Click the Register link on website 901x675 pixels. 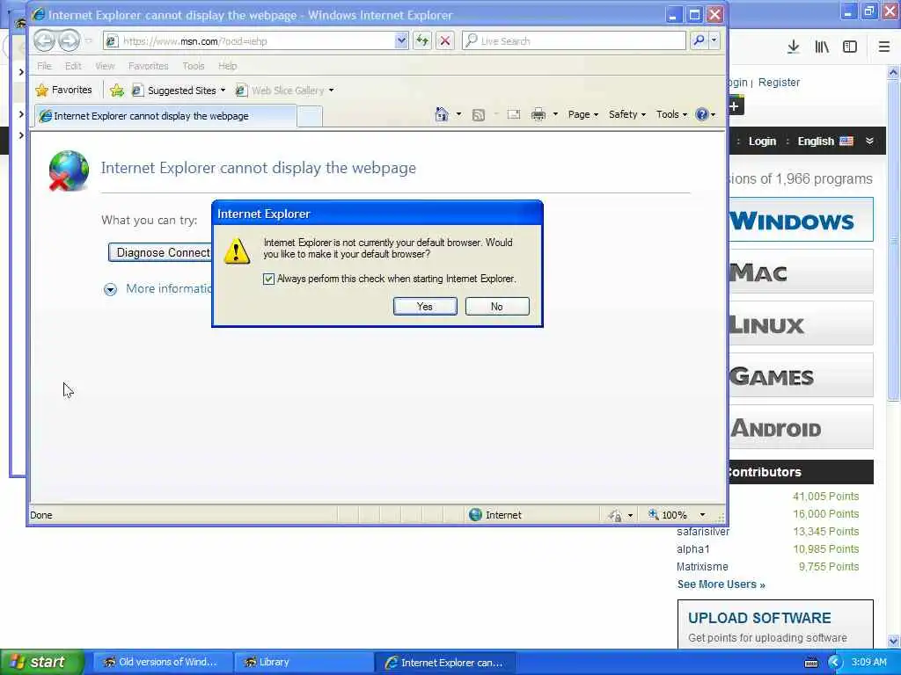779,82
